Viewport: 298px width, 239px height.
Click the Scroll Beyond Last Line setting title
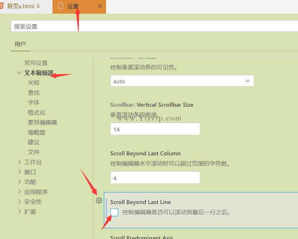[x=141, y=202]
